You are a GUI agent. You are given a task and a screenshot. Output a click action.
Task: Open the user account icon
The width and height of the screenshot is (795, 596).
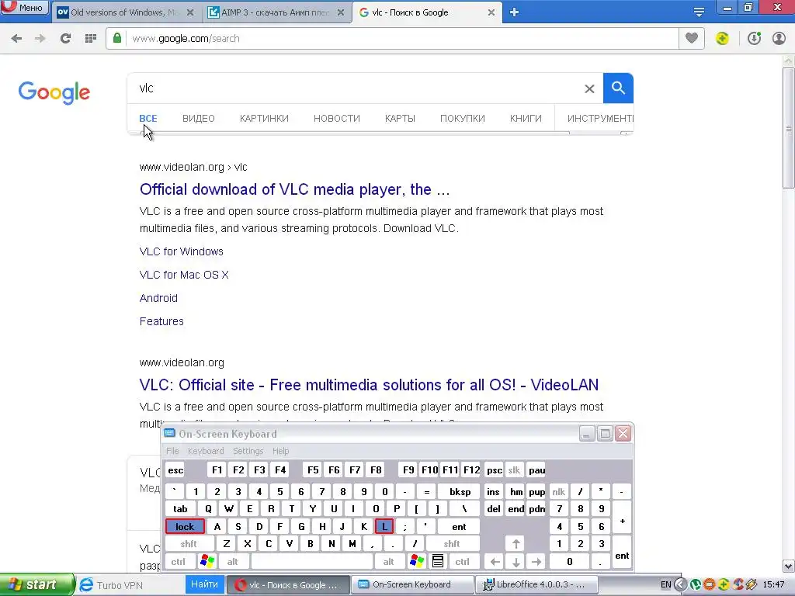pos(779,39)
